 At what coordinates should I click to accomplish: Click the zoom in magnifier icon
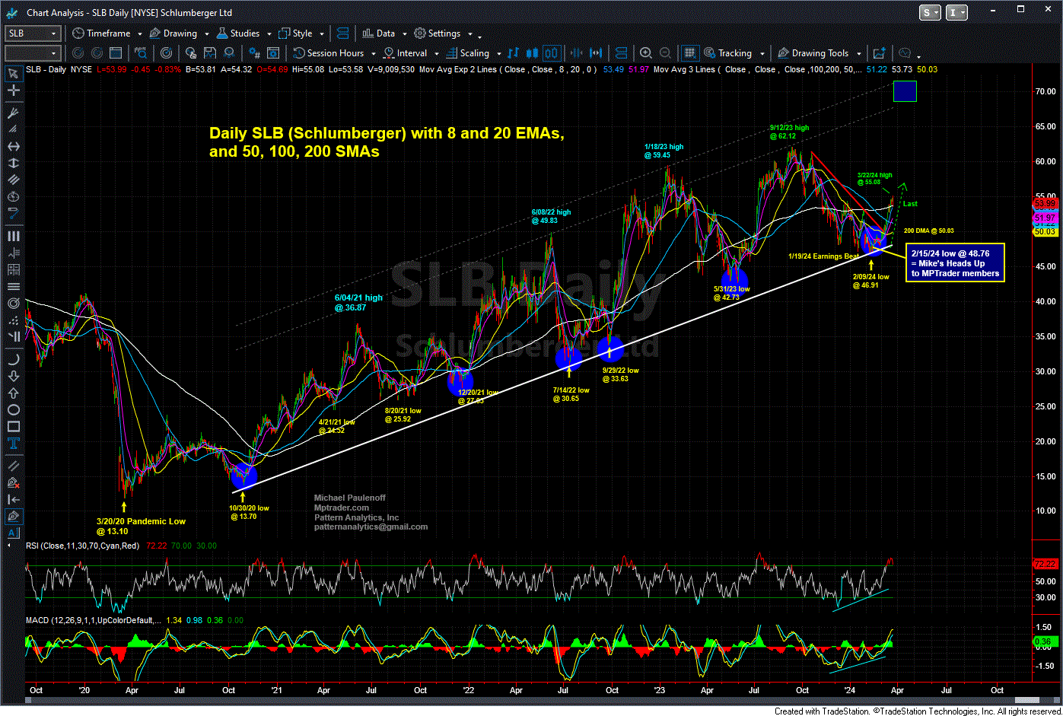[645, 53]
